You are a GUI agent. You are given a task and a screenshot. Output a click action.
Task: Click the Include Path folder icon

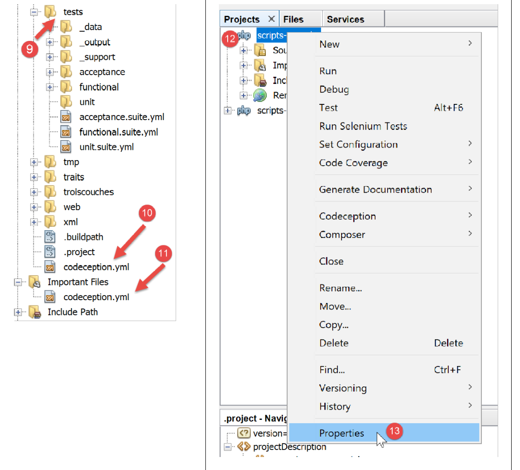[x=34, y=312]
